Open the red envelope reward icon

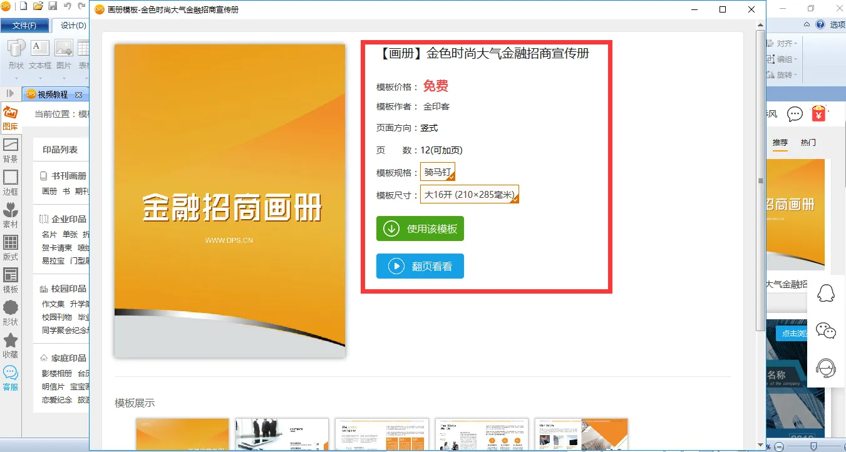point(819,113)
